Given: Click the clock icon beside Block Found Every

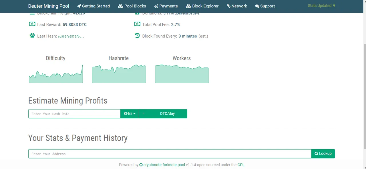Looking at the screenshot, I should [x=137, y=36].
